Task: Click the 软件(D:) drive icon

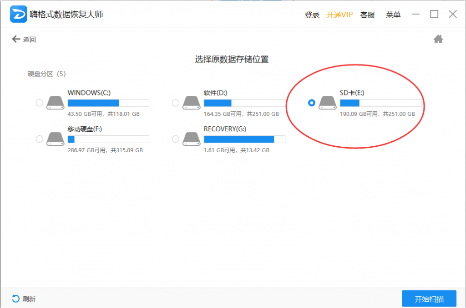Action: [192, 103]
